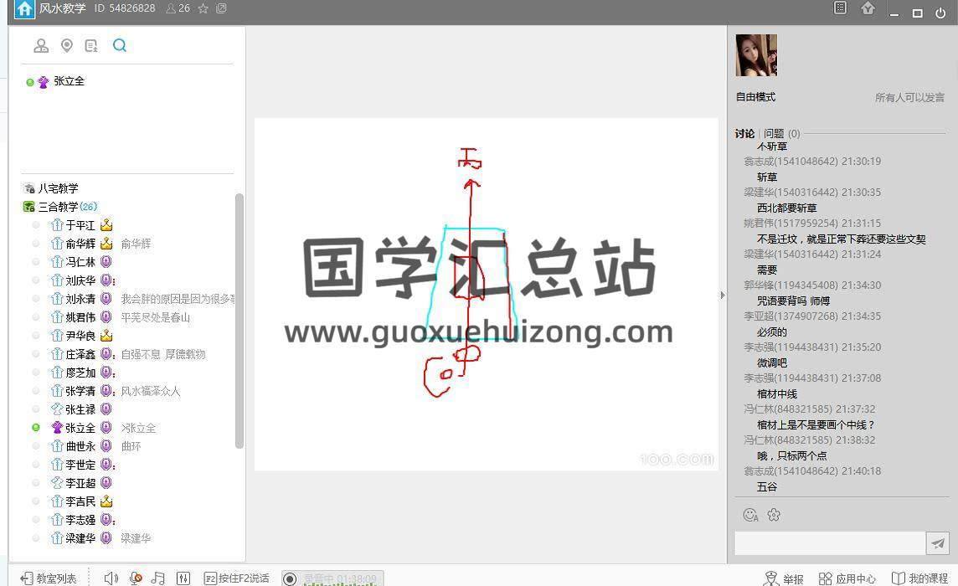Click the flower icon beside emoji
The height and width of the screenshot is (586, 958).
[x=774, y=515]
